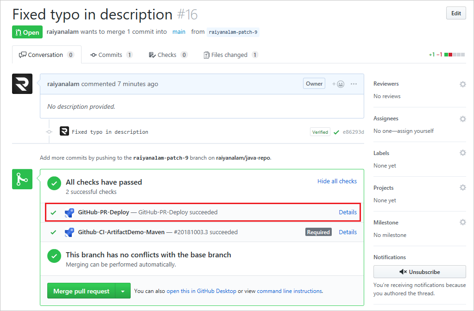View Details for the GitHub-PR-Deploy check
This screenshot has height=311, width=474.
pyautogui.click(x=348, y=212)
